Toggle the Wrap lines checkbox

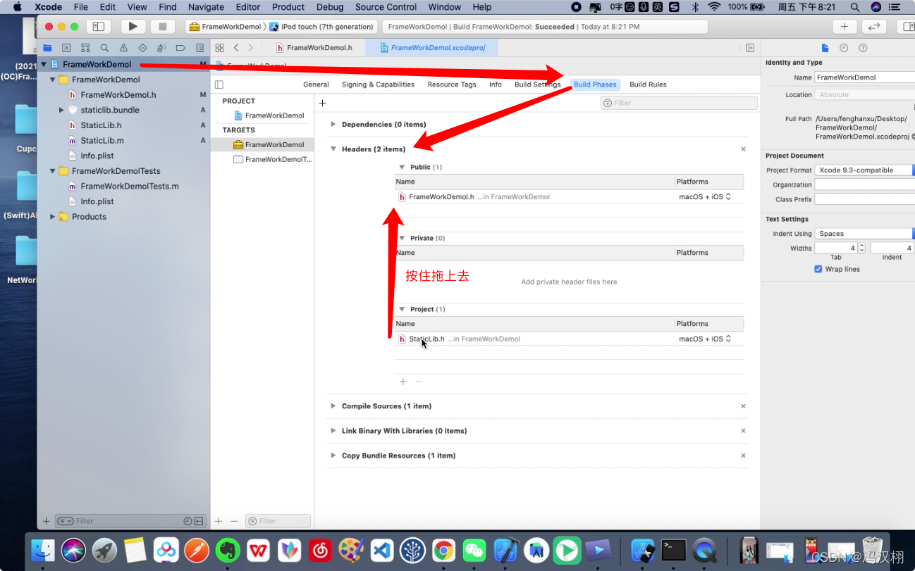[818, 269]
